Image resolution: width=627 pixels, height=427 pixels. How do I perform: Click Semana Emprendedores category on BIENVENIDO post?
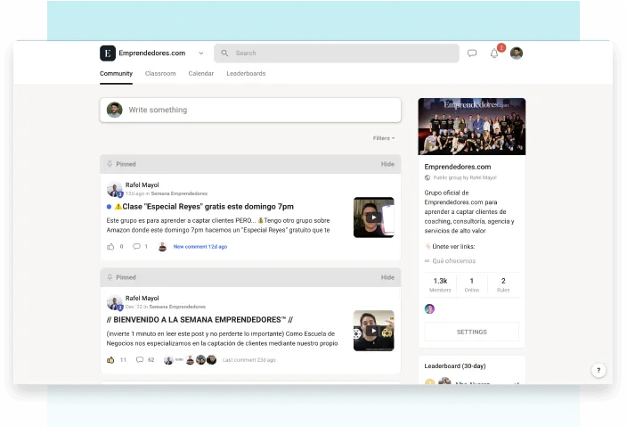pos(177,307)
